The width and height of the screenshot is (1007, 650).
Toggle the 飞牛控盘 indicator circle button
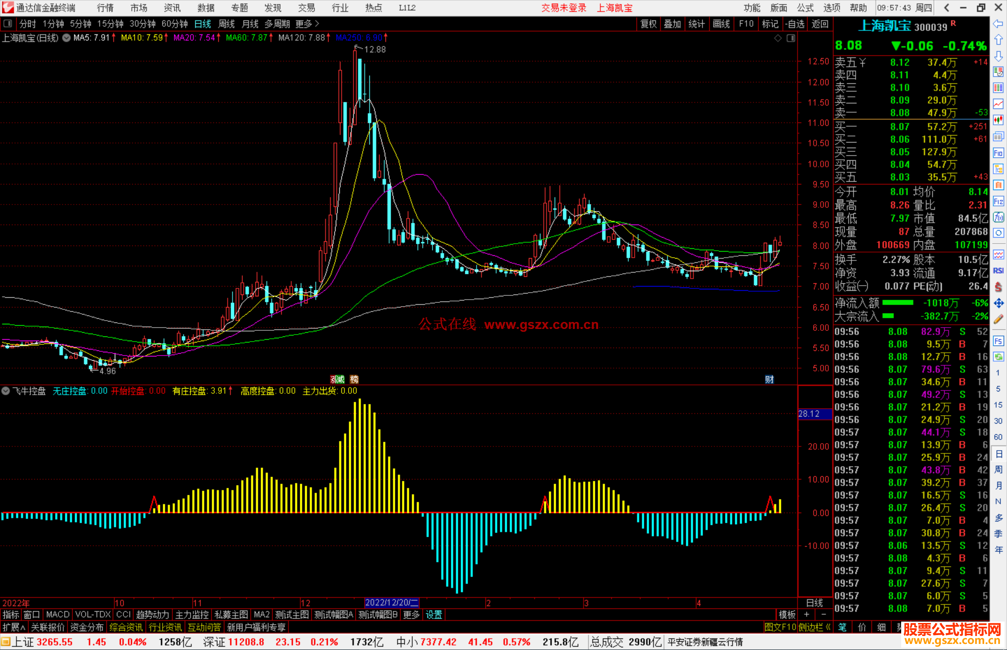click(6, 391)
